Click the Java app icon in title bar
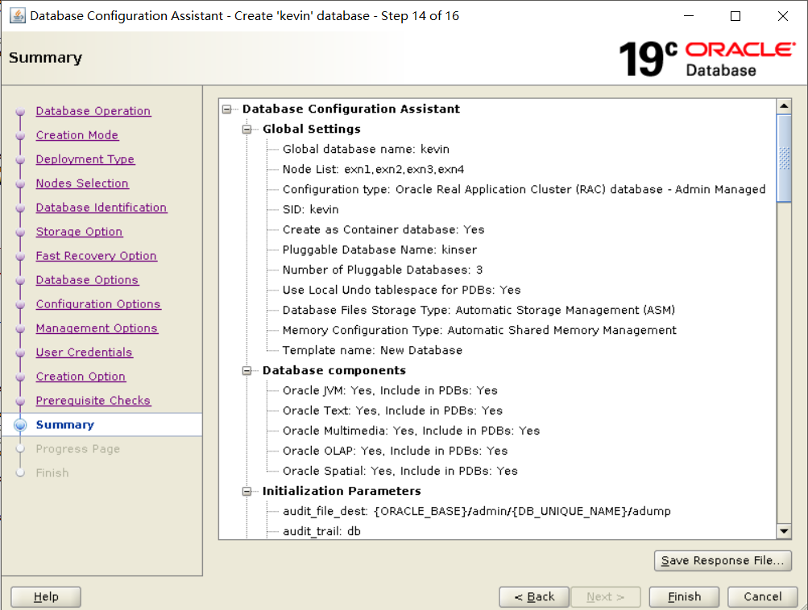 17,16
